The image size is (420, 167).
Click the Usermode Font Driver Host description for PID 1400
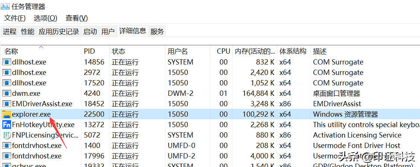point(357,146)
